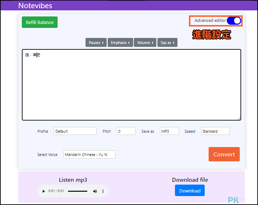
Task: Click the Advanced editor label
Action: coord(210,20)
